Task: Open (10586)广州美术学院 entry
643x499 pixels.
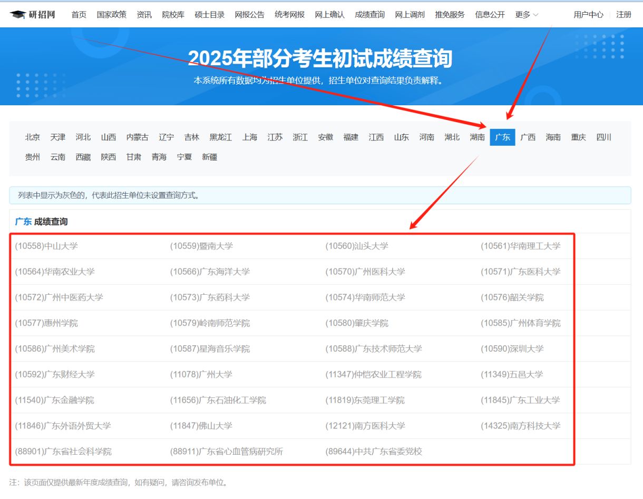Action: pyautogui.click(x=55, y=349)
